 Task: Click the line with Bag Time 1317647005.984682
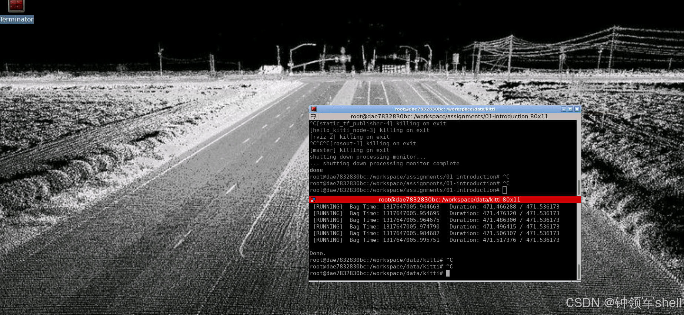point(436,233)
